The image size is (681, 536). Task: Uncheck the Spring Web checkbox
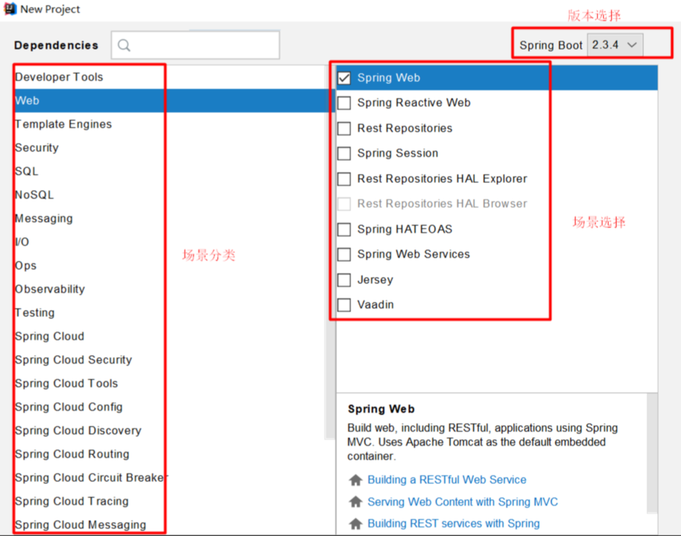[x=344, y=78]
